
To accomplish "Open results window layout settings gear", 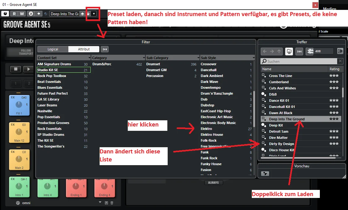I will (340, 51).
